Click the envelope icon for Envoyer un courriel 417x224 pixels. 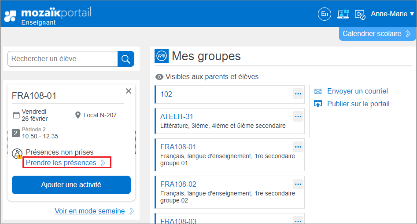318,91
